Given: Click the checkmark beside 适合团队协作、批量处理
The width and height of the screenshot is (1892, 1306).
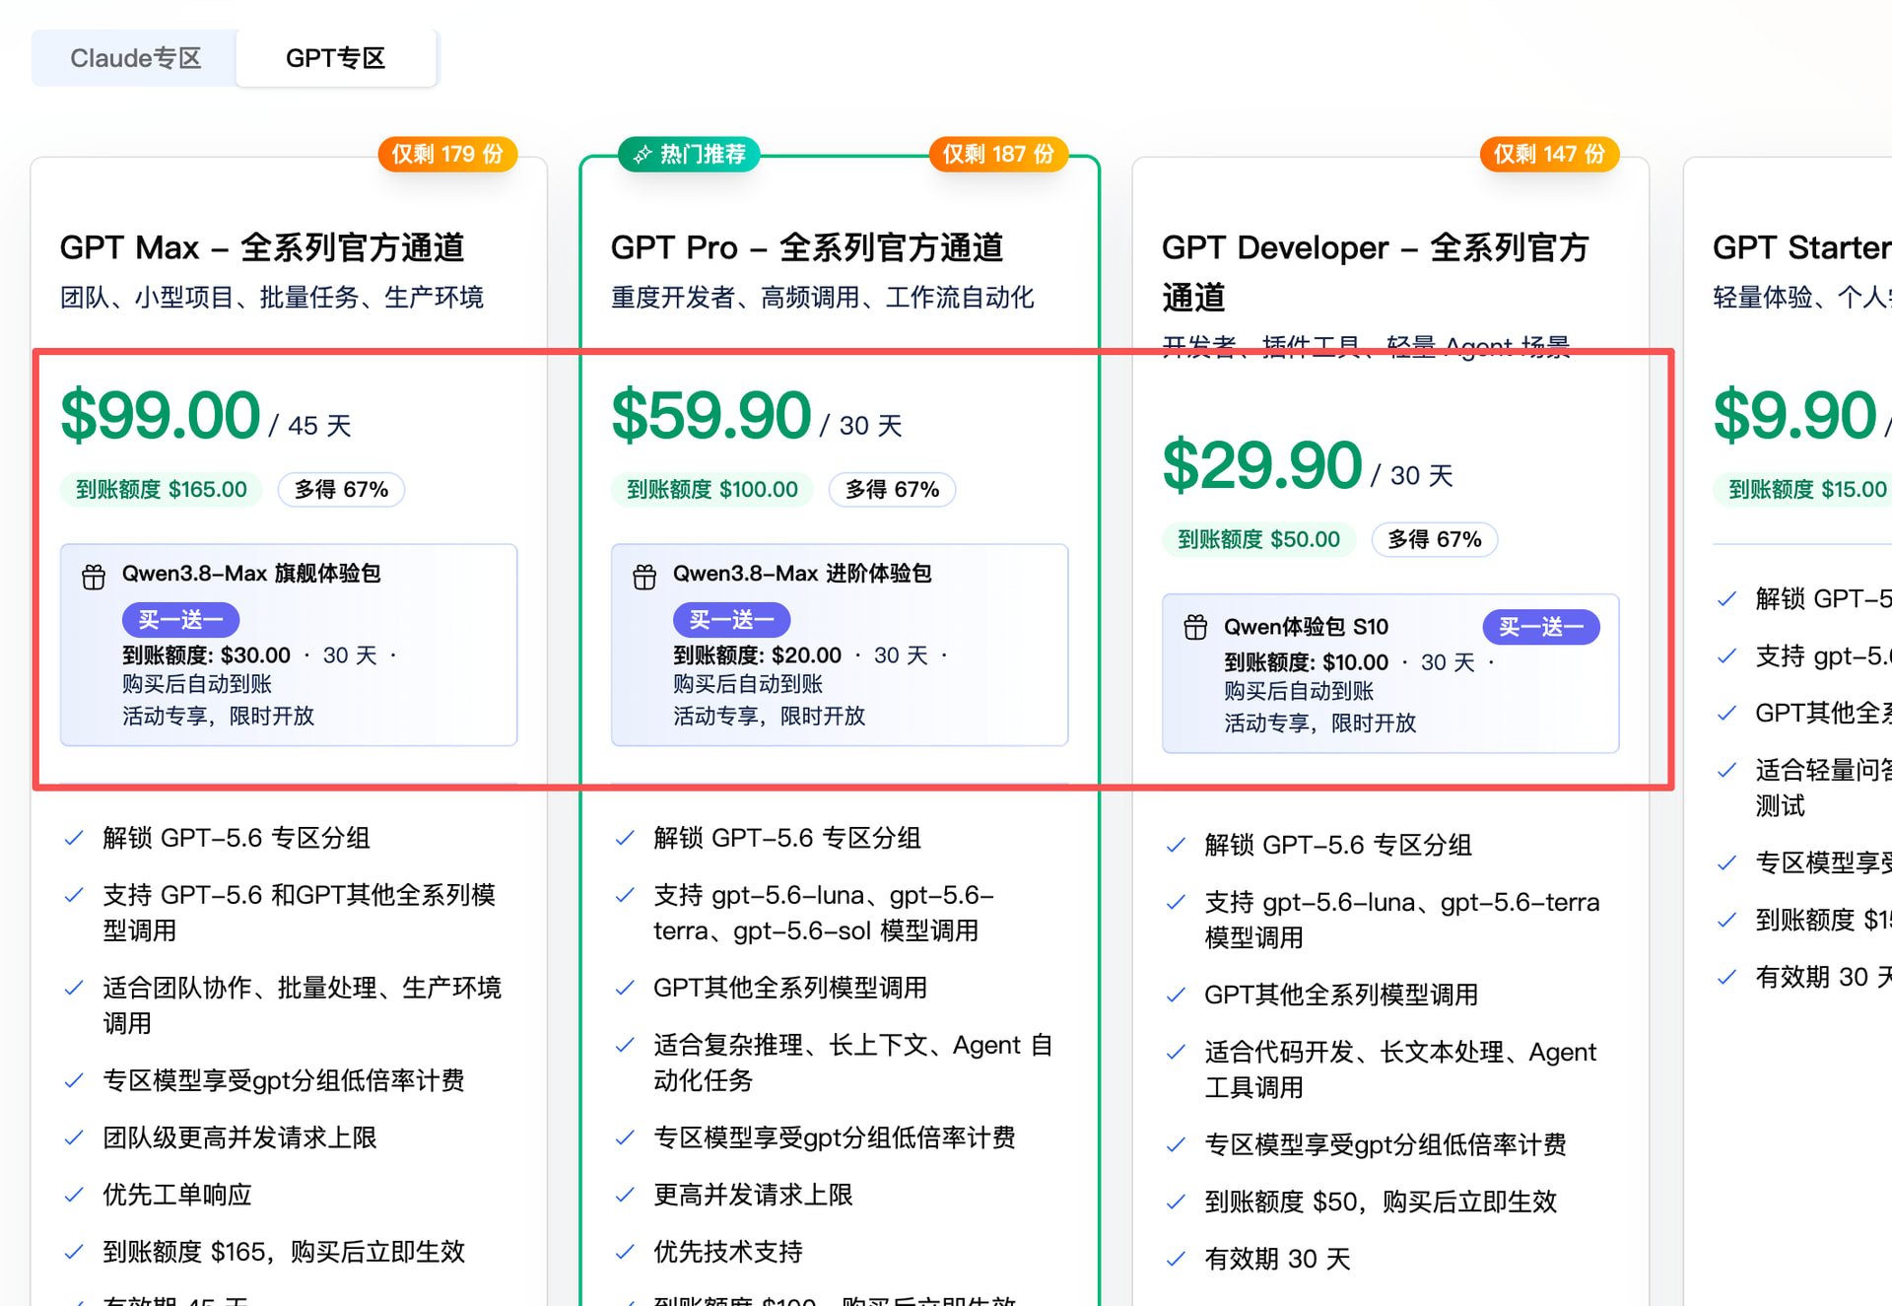Looking at the screenshot, I should [74, 989].
